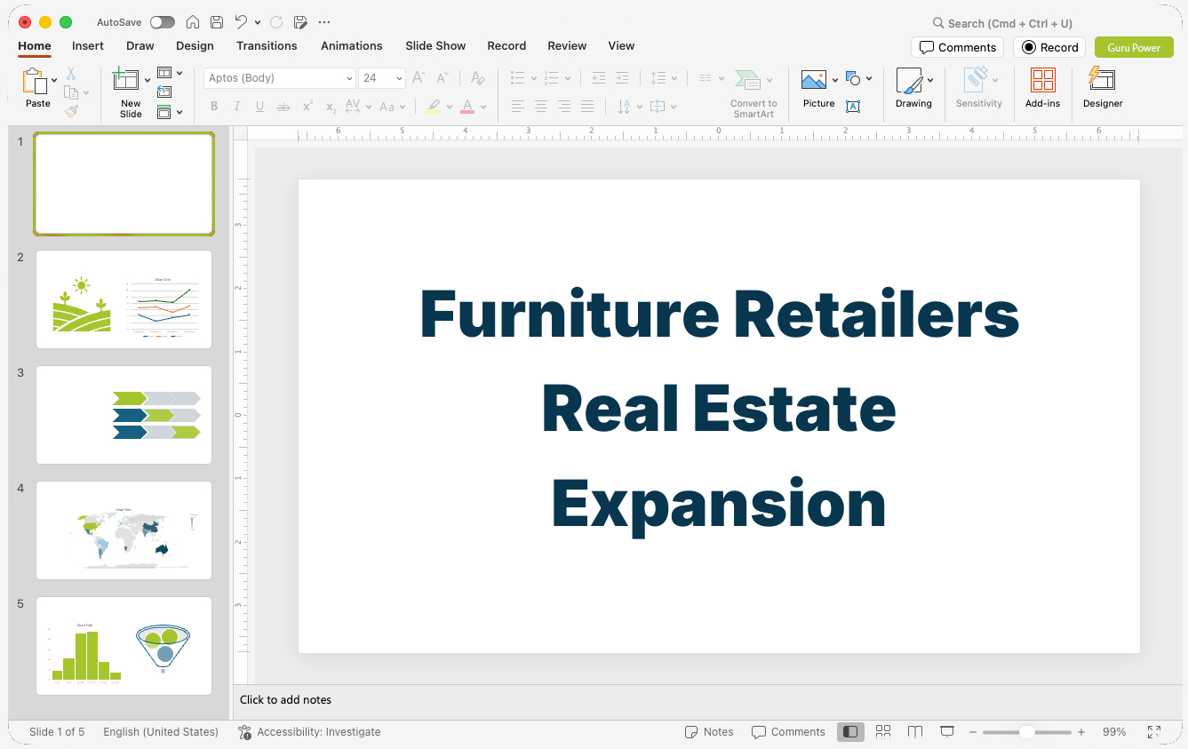
Task: Click the yellow text highlight color button
Action: 434,107
